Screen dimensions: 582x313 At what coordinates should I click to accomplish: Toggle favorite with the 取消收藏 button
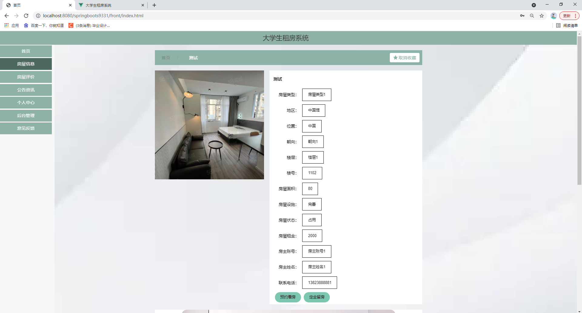click(404, 57)
